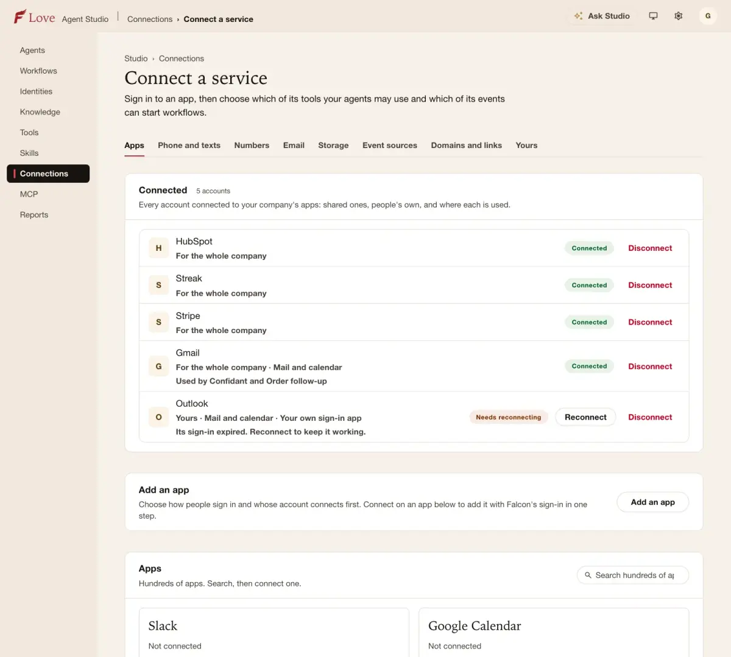Switch to Yours tab
The image size is (731, 657).
[526, 146]
